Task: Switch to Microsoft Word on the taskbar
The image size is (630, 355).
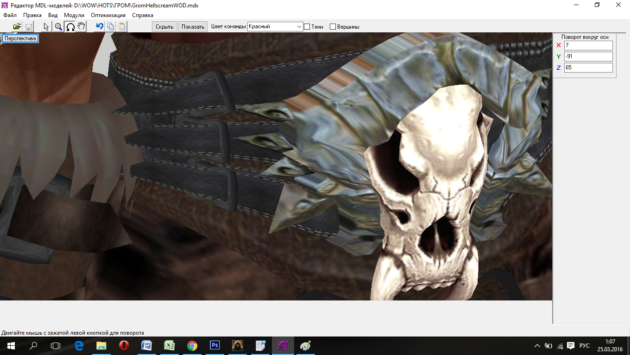Action: pyautogui.click(x=146, y=346)
